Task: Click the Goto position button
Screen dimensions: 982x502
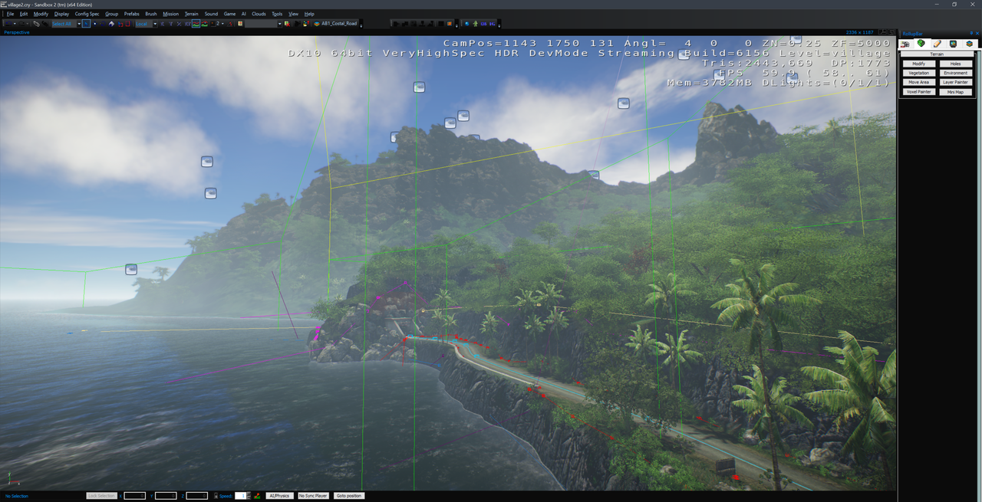Action: (x=349, y=496)
